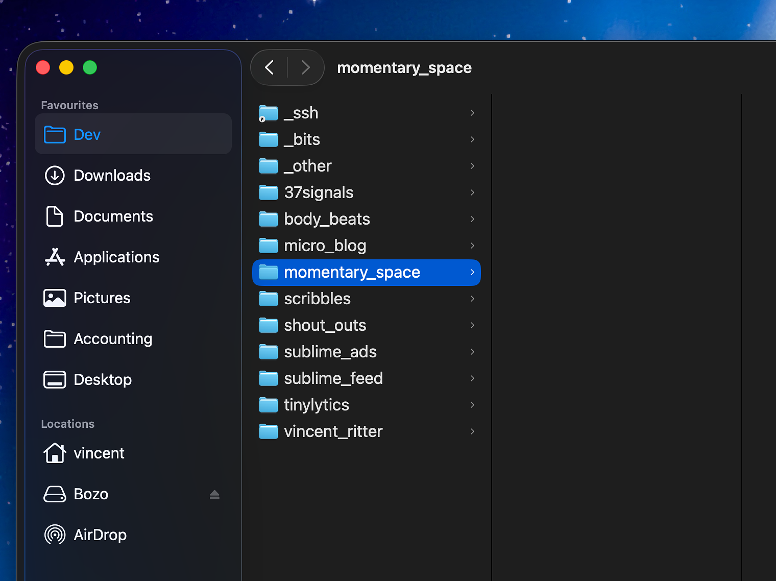
Task: Click the _ssh alias folder icon
Action: click(269, 113)
